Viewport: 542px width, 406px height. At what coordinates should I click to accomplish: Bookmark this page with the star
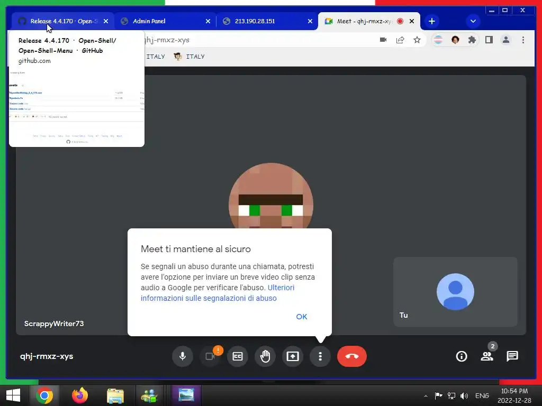[417, 40]
